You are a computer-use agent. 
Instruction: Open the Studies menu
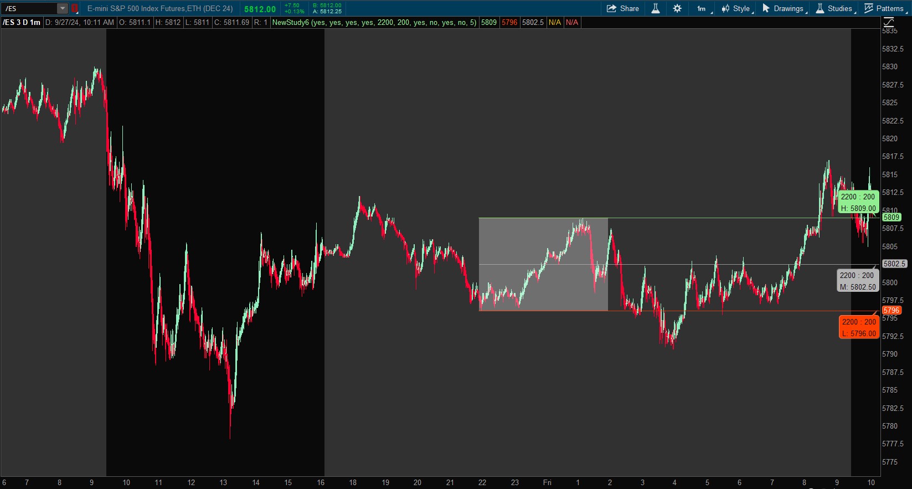click(839, 8)
